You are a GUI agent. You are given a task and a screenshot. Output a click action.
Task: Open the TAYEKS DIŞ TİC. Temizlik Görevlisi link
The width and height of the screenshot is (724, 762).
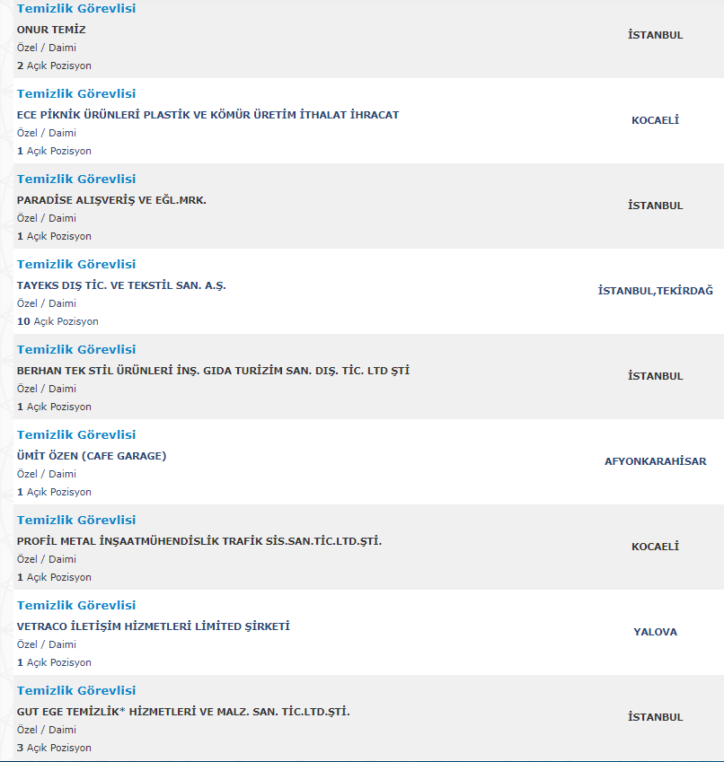tap(76, 264)
